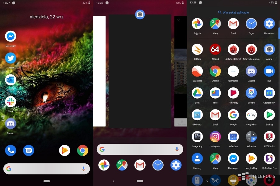The height and width of the screenshot is (186, 280).
Task: Open the Phone dialer from the dock
Action: [11, 151]
